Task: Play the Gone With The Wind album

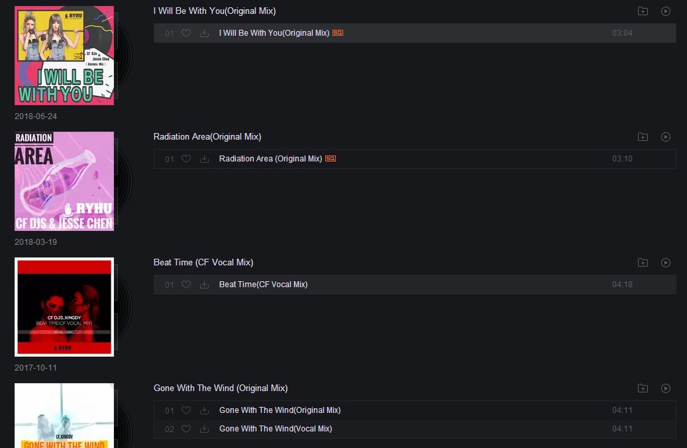Action: (x=666, y=388)
